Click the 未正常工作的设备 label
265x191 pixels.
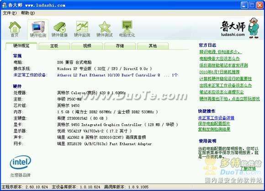tap(30, 75)
